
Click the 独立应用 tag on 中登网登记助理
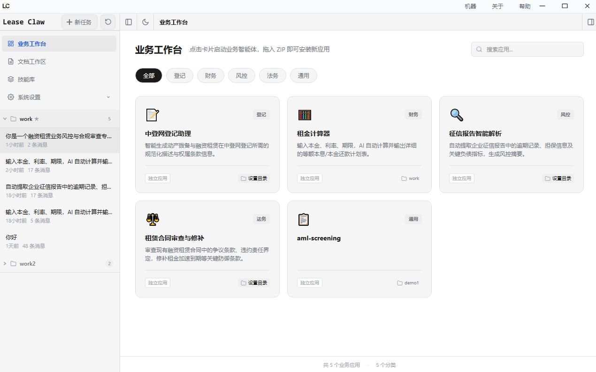158,179
